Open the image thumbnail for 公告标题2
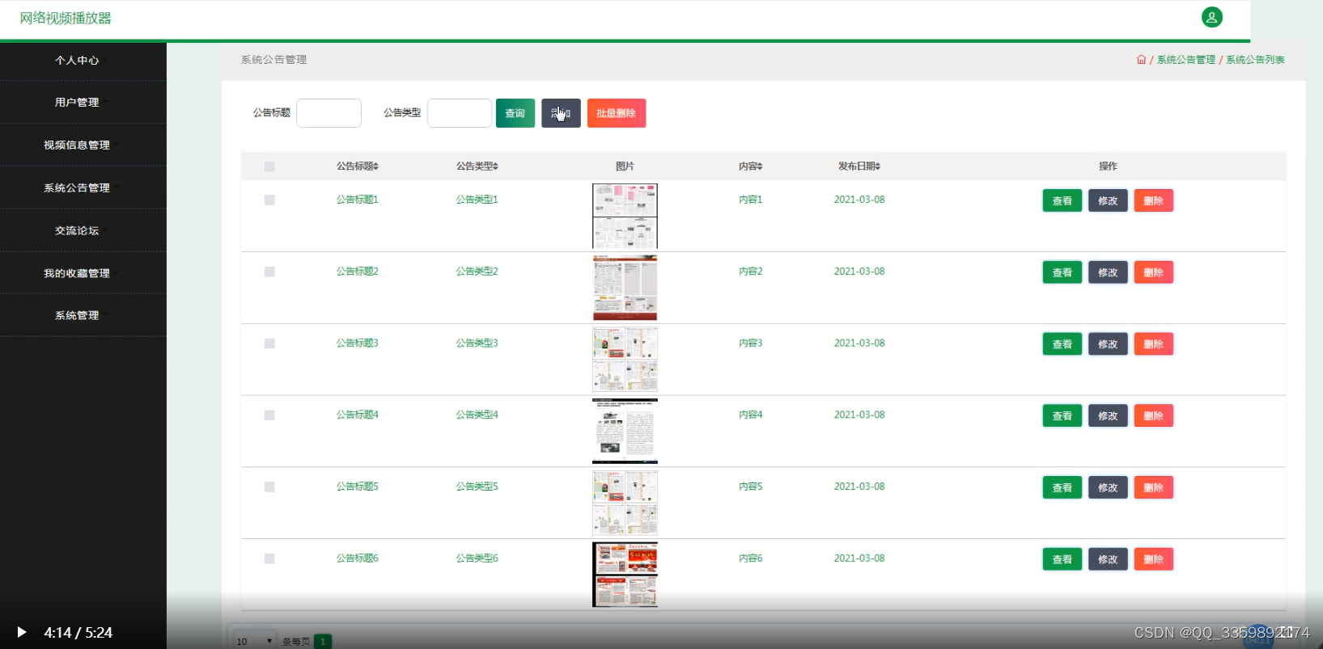This screenshot has height=649, width=1323. (625, 288)
